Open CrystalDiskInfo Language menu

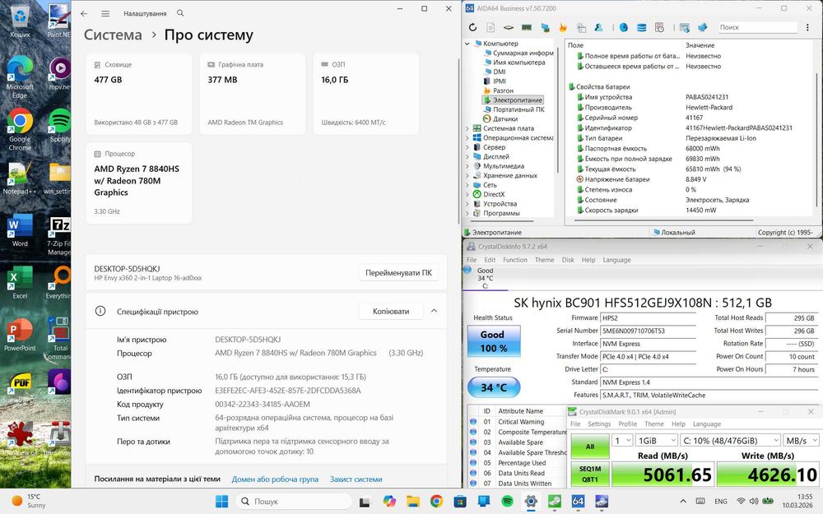point(616,260)
